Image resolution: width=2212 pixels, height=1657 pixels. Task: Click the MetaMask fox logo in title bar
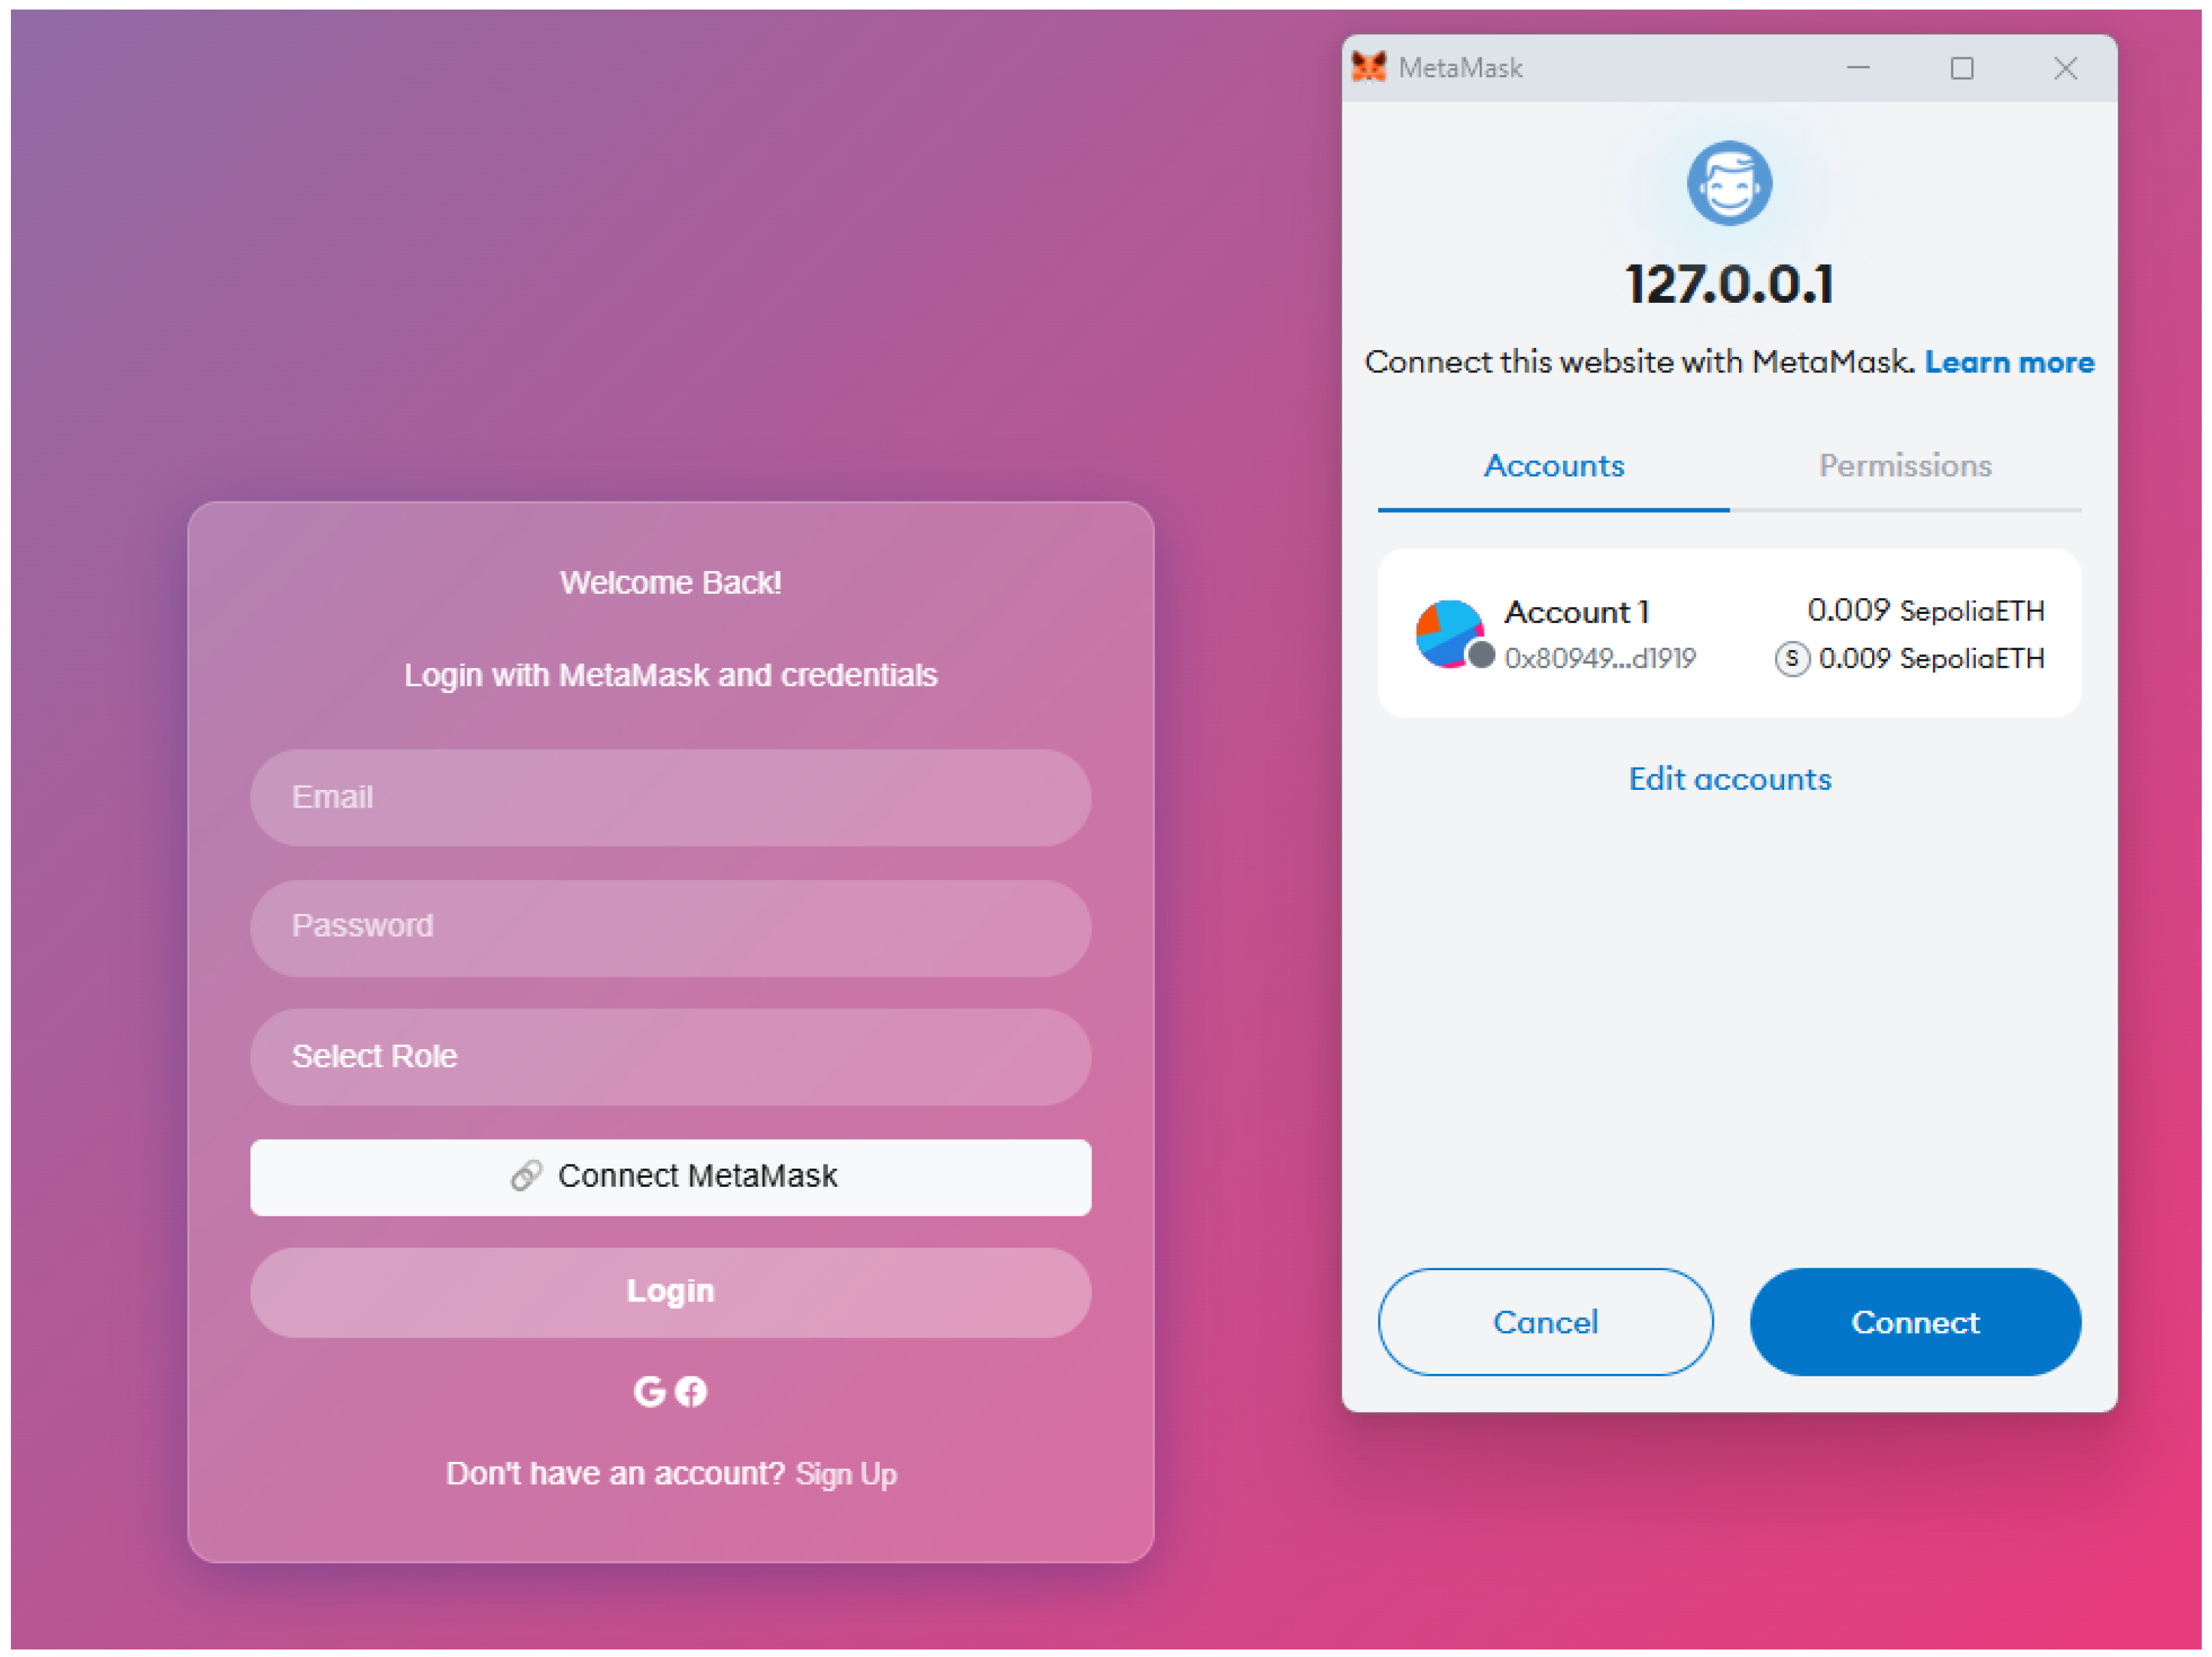coord(1368,67)
